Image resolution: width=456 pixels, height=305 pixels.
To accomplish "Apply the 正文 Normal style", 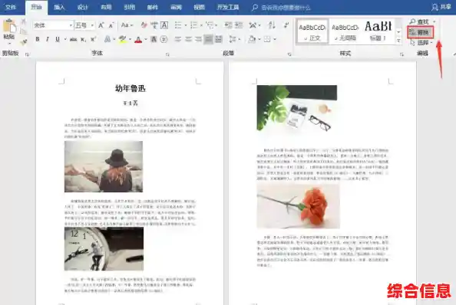I will point(312,31).
